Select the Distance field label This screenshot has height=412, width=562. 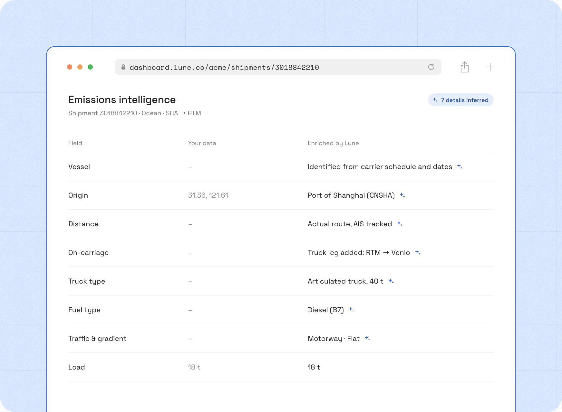(x=83, y=224)
